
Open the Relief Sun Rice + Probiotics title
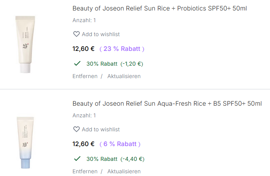point(160,8)
